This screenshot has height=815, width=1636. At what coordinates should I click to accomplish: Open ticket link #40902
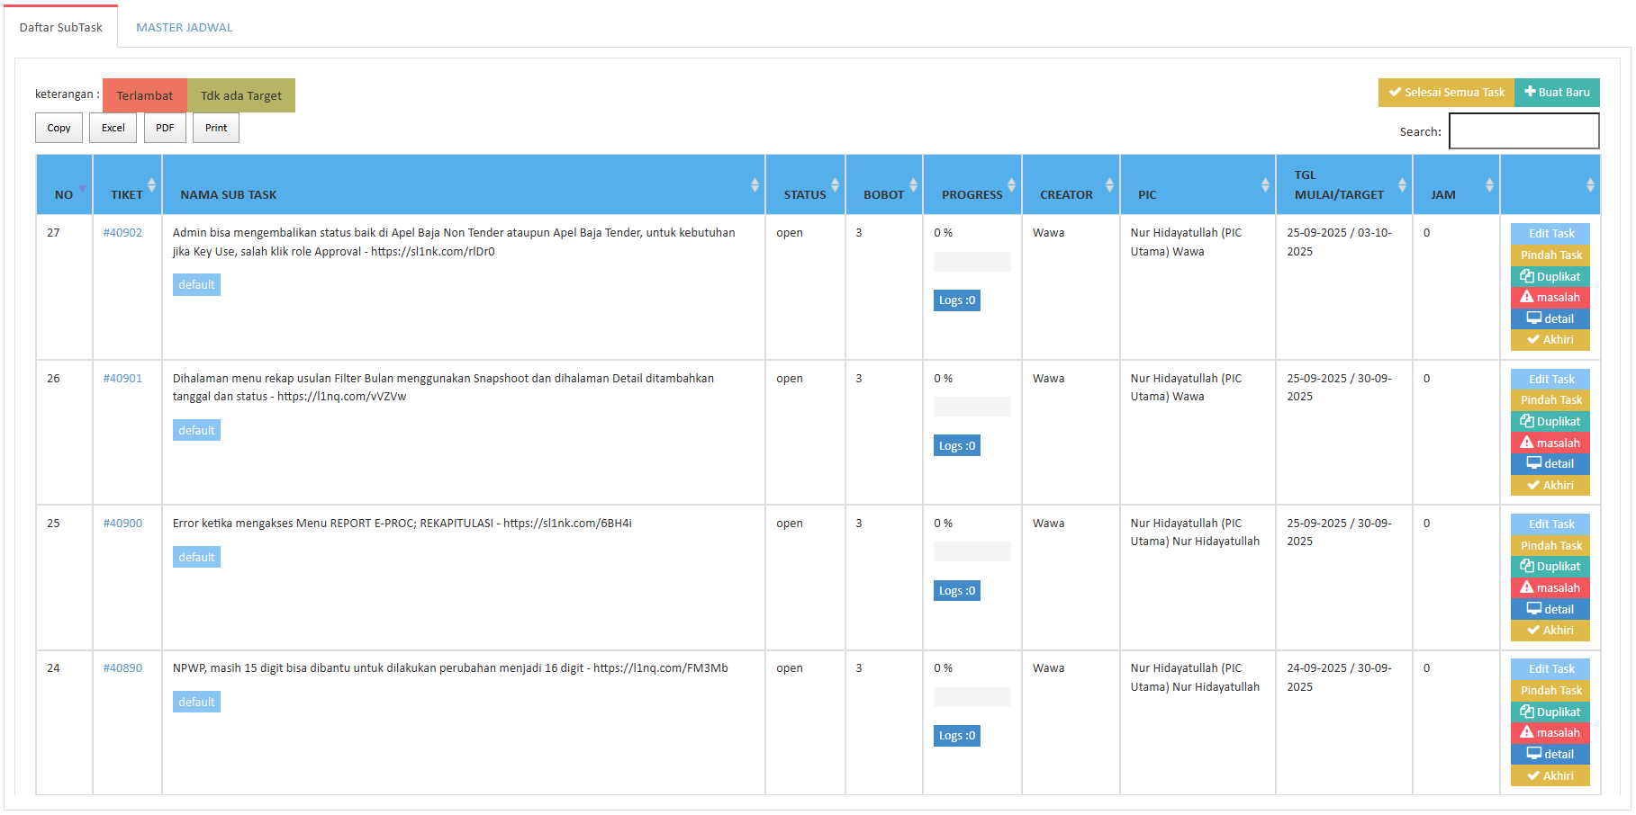tap(122, 233)
